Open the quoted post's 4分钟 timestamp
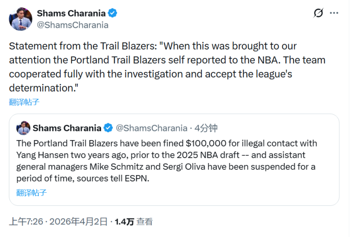This screenshot has height=237, width=350. tap(206, 128)
